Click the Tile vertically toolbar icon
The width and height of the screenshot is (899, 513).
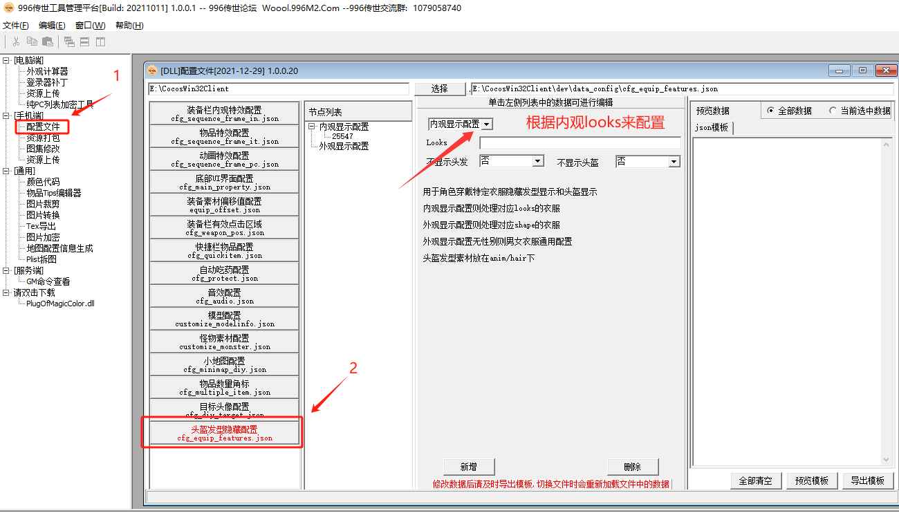click(x=100, y=41)
